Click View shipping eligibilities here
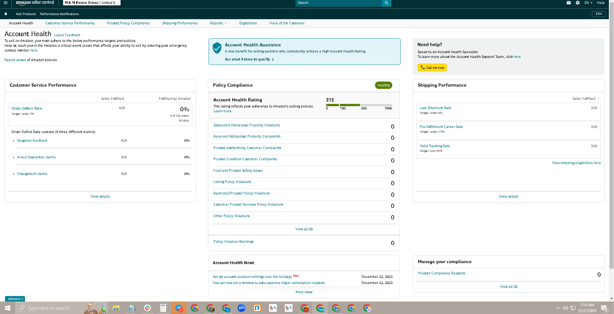The width and height of the screenshot is (614, 314). [576, 163]
